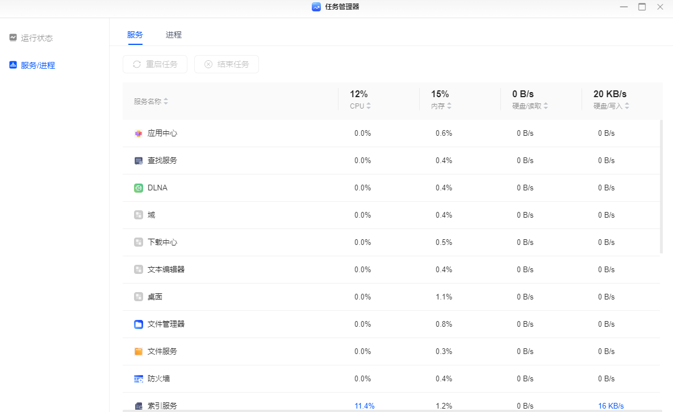This screenshot has height=412, width=673.
Task: Select the DLNA service name
Action: coord(157,188)
